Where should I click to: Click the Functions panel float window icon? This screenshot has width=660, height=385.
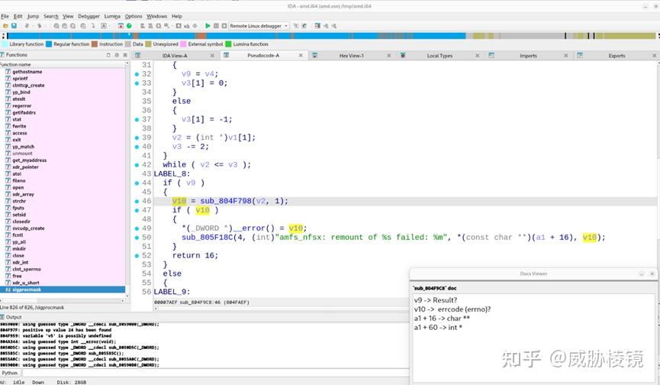108,55
